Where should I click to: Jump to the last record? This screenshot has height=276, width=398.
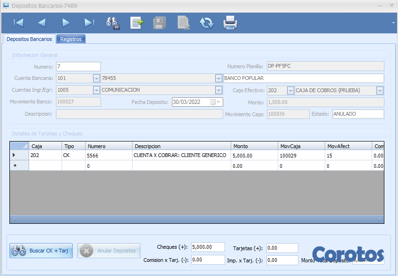89,23
